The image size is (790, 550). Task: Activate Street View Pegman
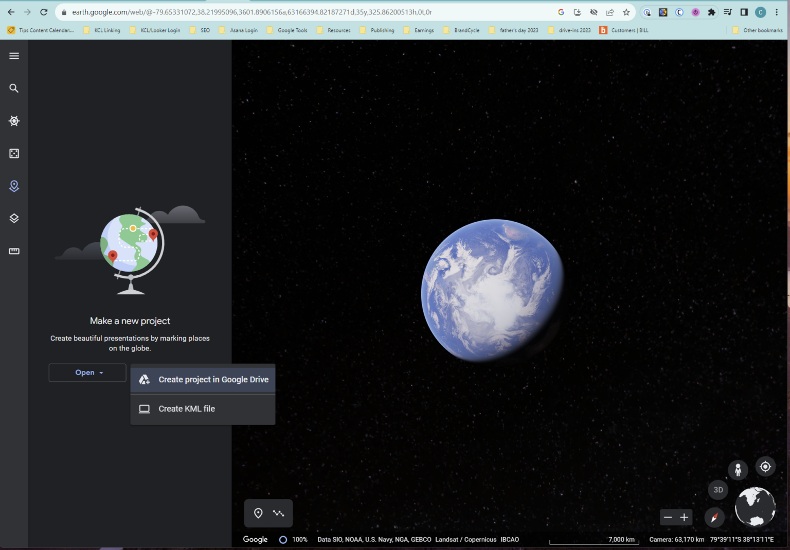(x=738, y=470)
